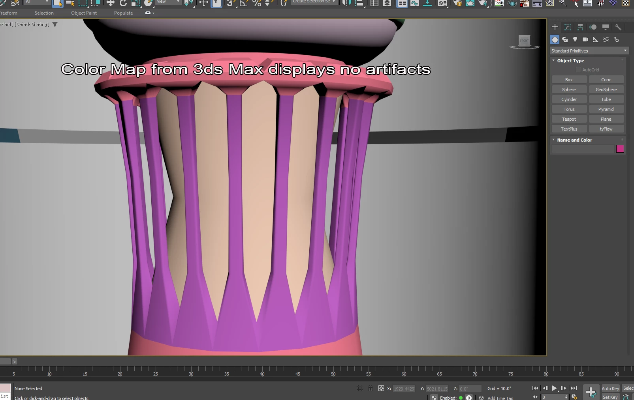Toggle keyboard shortcut override button
The width and height of the screenshot is (634, 400).
(x=216, y=3)
